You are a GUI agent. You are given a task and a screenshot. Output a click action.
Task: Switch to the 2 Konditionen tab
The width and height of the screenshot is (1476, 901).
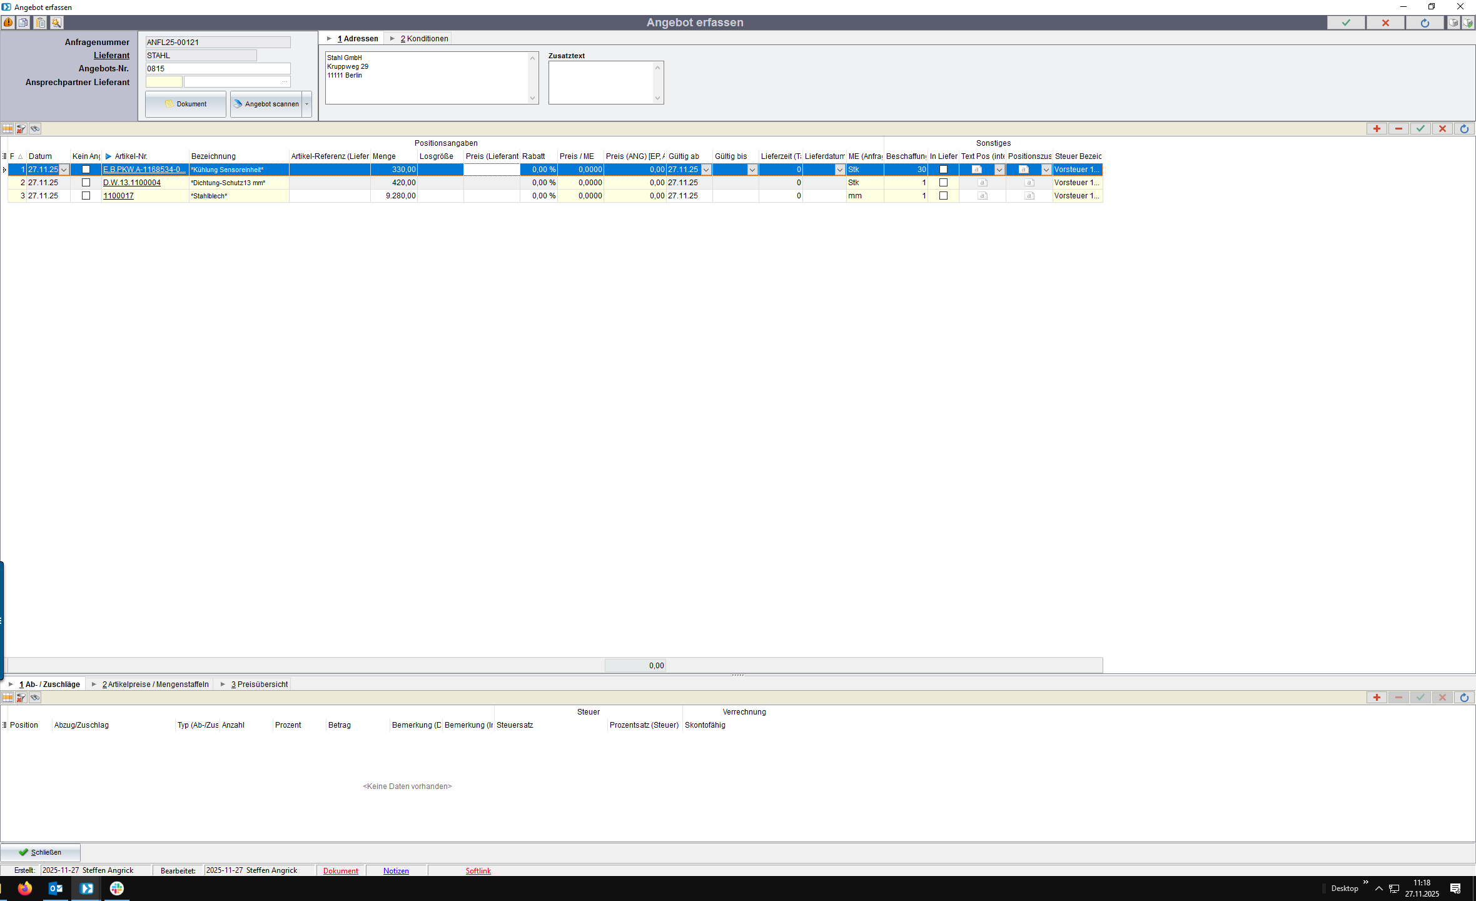[423, 39]
